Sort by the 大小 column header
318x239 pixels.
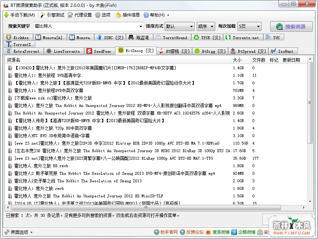click(240, 60)
